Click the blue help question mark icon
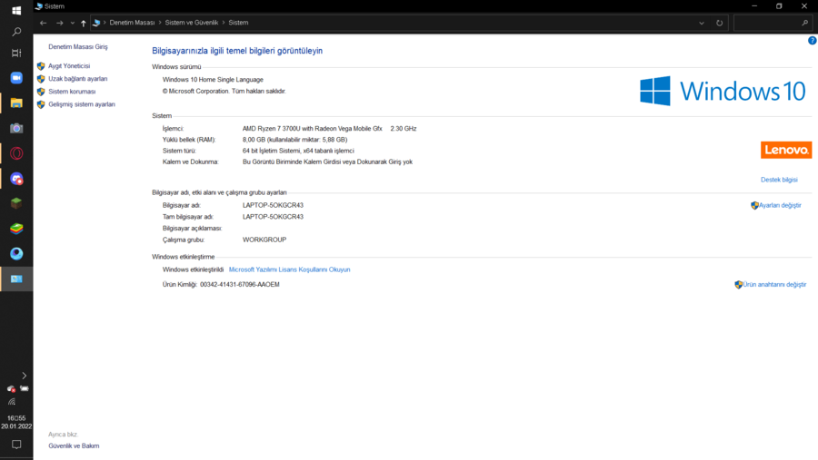Image resolution: width=818 pixels, height=460 pixels. [x=812, y=41]
